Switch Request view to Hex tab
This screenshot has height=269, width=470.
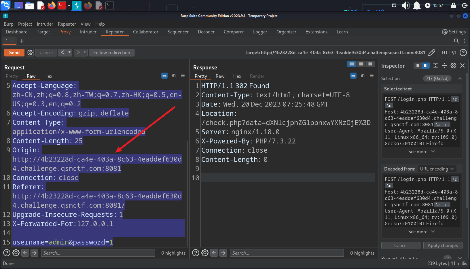point(48,76)
